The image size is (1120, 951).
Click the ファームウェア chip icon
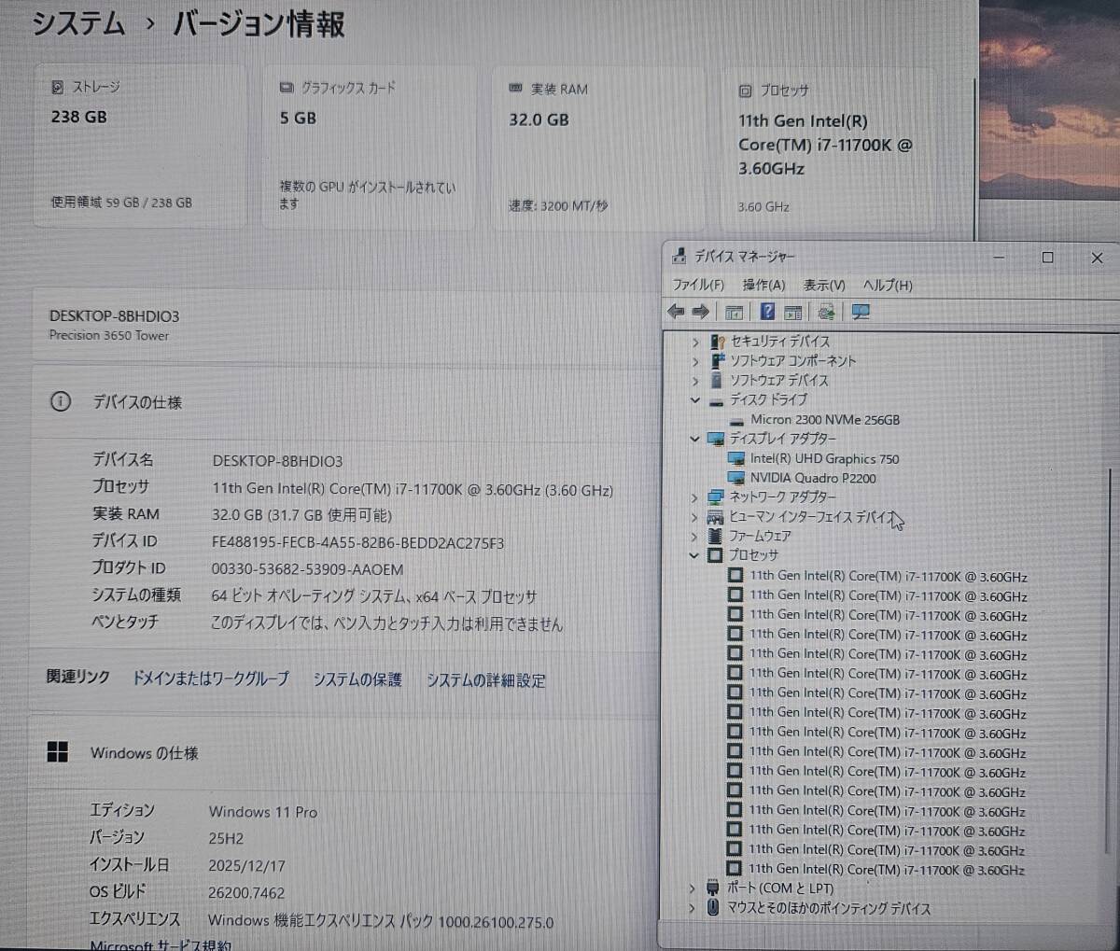[715, 536]
